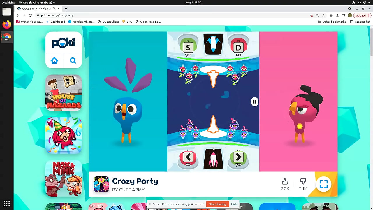Click the blocked popup indicator icon
The height and width of the screenshot is (210, 373).
311,15
